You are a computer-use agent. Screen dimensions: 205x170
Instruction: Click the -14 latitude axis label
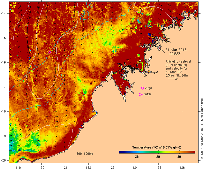[x=3, y=13]
